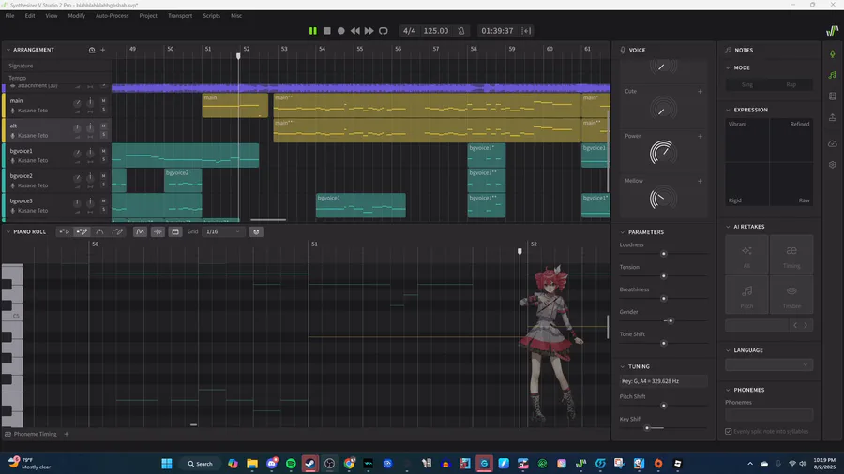
Task: Collapse the Piano Roll panel
Action: (x=8, y=231)
